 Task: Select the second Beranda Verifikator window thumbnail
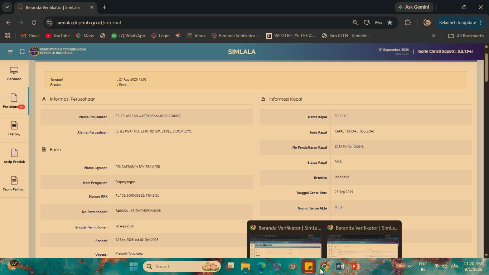363,240
